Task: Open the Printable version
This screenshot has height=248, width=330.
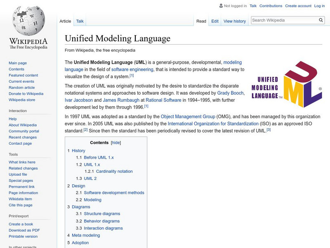Action: point(23,236)
